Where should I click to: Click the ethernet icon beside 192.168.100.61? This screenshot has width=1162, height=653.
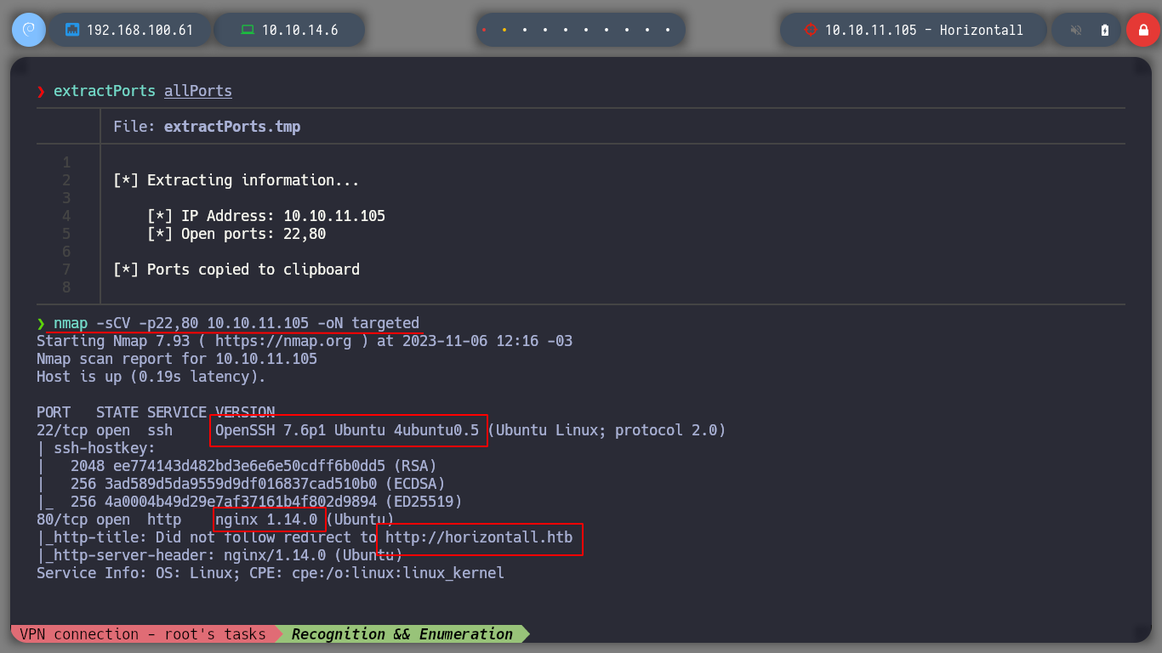point(72,30)
